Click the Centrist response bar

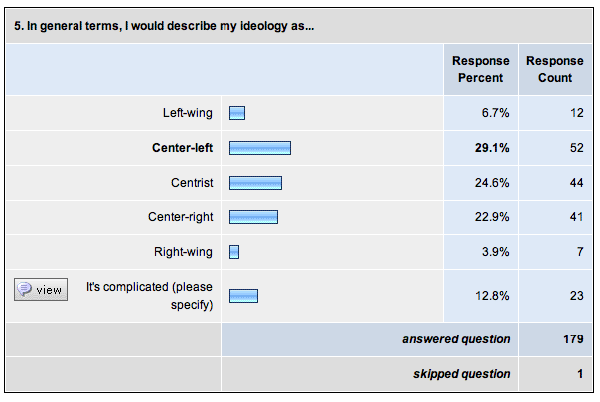[256, 183]
